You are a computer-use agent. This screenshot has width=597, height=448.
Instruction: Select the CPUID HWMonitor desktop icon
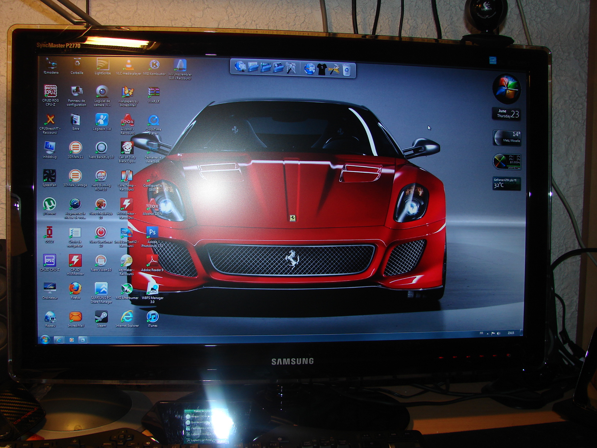point(75,261)
